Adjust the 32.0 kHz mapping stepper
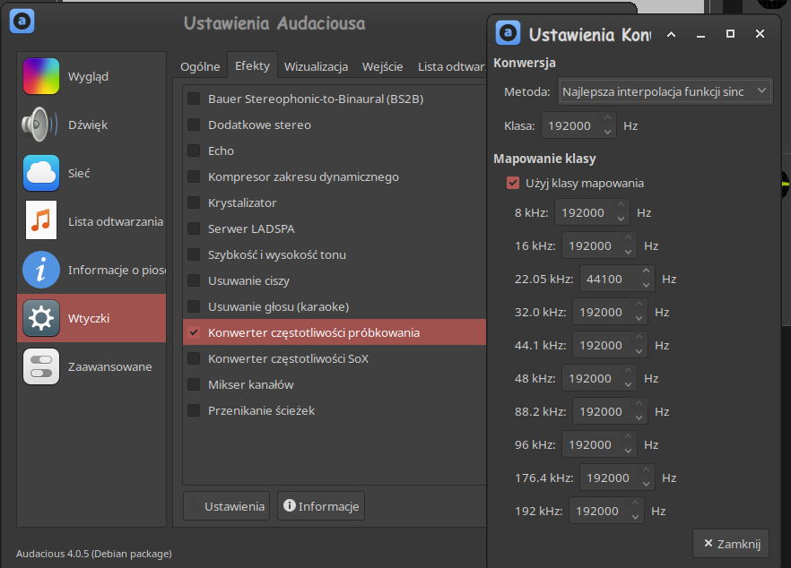 [x=639, y=312]
